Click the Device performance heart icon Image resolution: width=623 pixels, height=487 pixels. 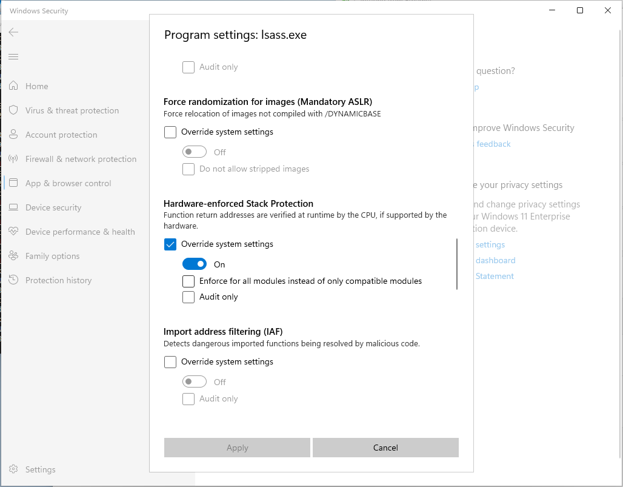click(13, 232)
